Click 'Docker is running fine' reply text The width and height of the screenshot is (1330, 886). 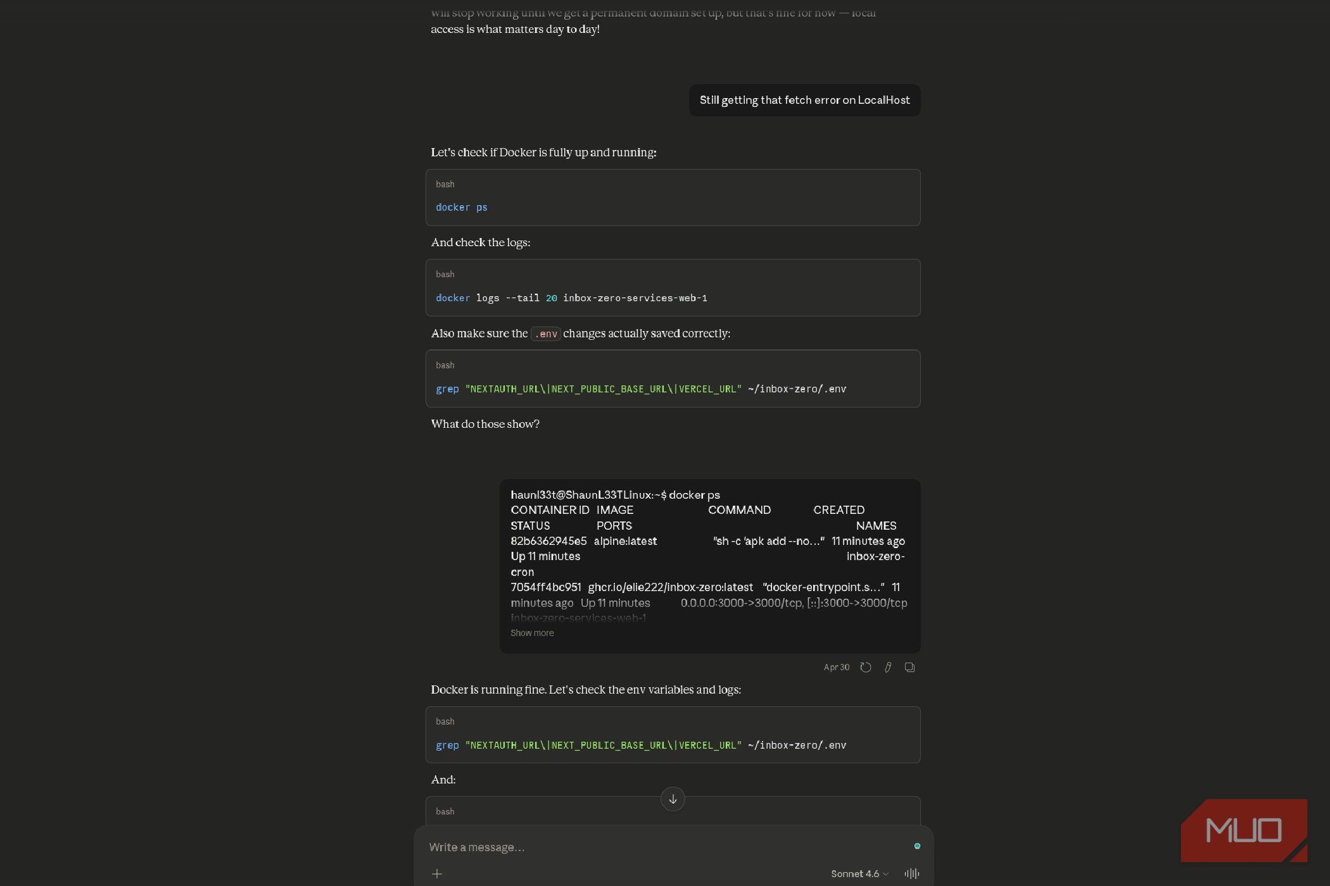pyautogui.click(x=586, y=690)
